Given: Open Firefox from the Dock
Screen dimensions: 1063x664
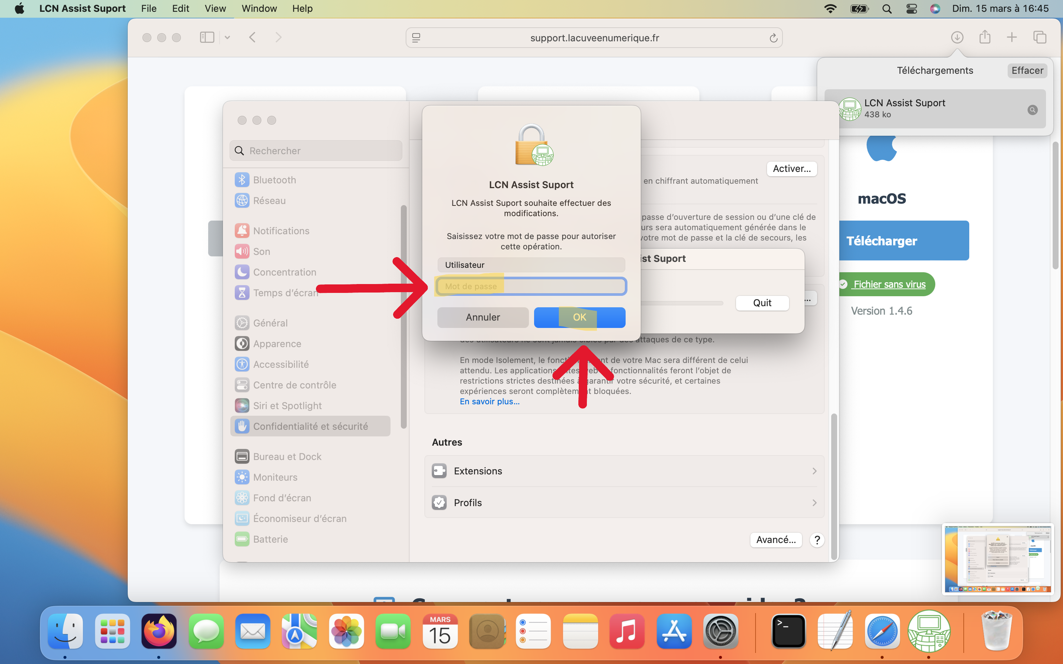Looking at the screenshot, I should coord(159,632).
